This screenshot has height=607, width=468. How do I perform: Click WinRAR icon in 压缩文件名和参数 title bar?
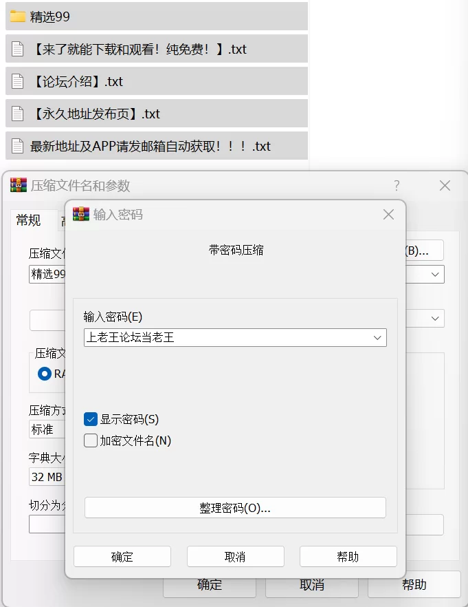[x=19, y=185]
